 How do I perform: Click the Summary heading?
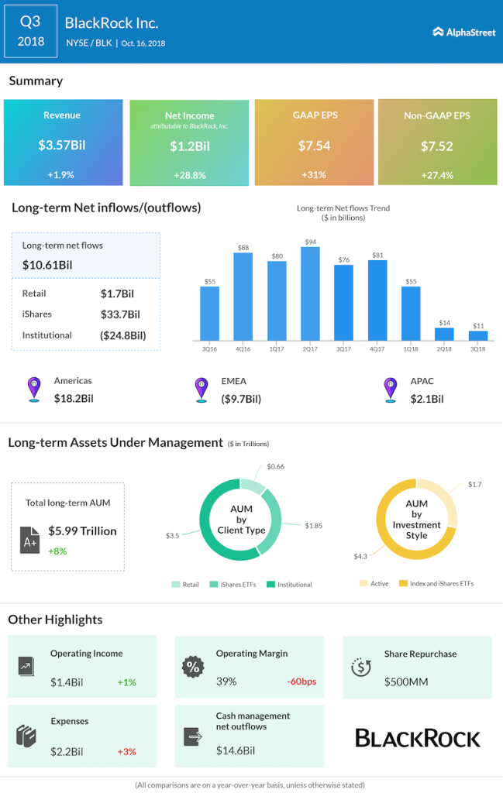pyautogui.click(x=36, y=81)
